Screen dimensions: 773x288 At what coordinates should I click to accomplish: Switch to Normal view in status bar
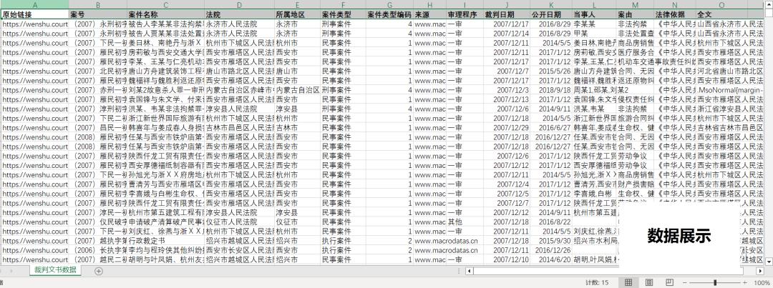[x=628, y=283]
